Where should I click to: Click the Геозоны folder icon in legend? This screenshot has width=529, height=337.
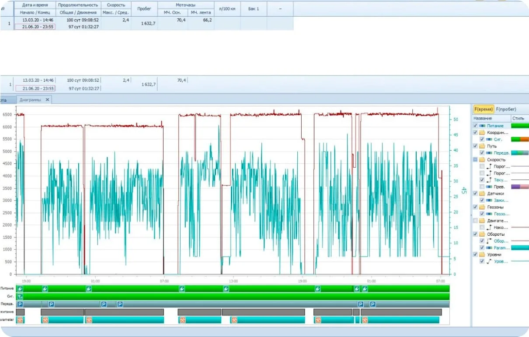pyautogui.click(x=483, y=207)
